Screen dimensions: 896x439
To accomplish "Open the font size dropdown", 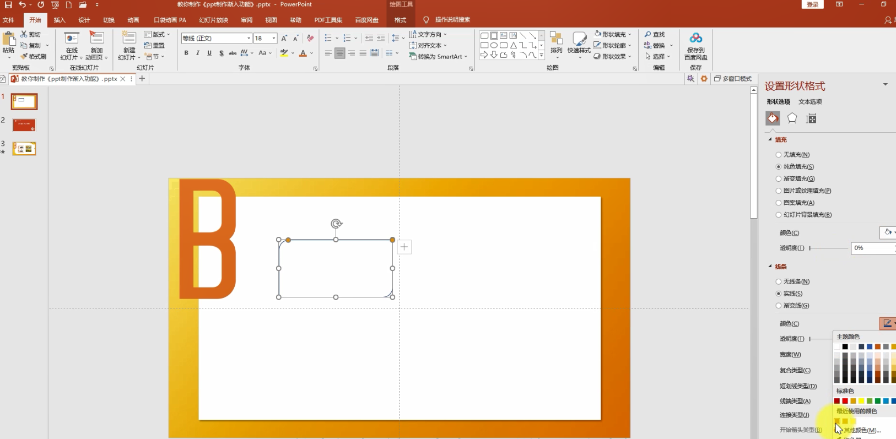I will tap(274, 39).
